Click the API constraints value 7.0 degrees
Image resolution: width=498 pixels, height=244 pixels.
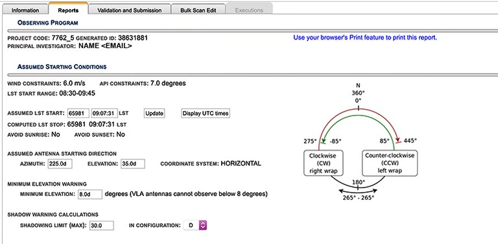[x=167, y=84]
